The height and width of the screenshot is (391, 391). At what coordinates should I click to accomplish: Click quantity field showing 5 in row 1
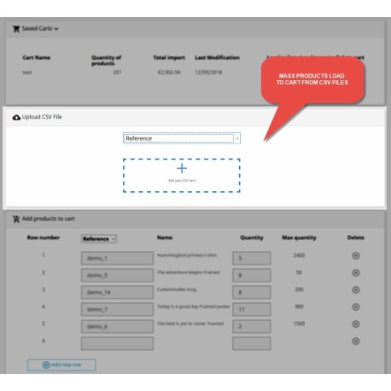pyautogui.click(x=252, y=258)
